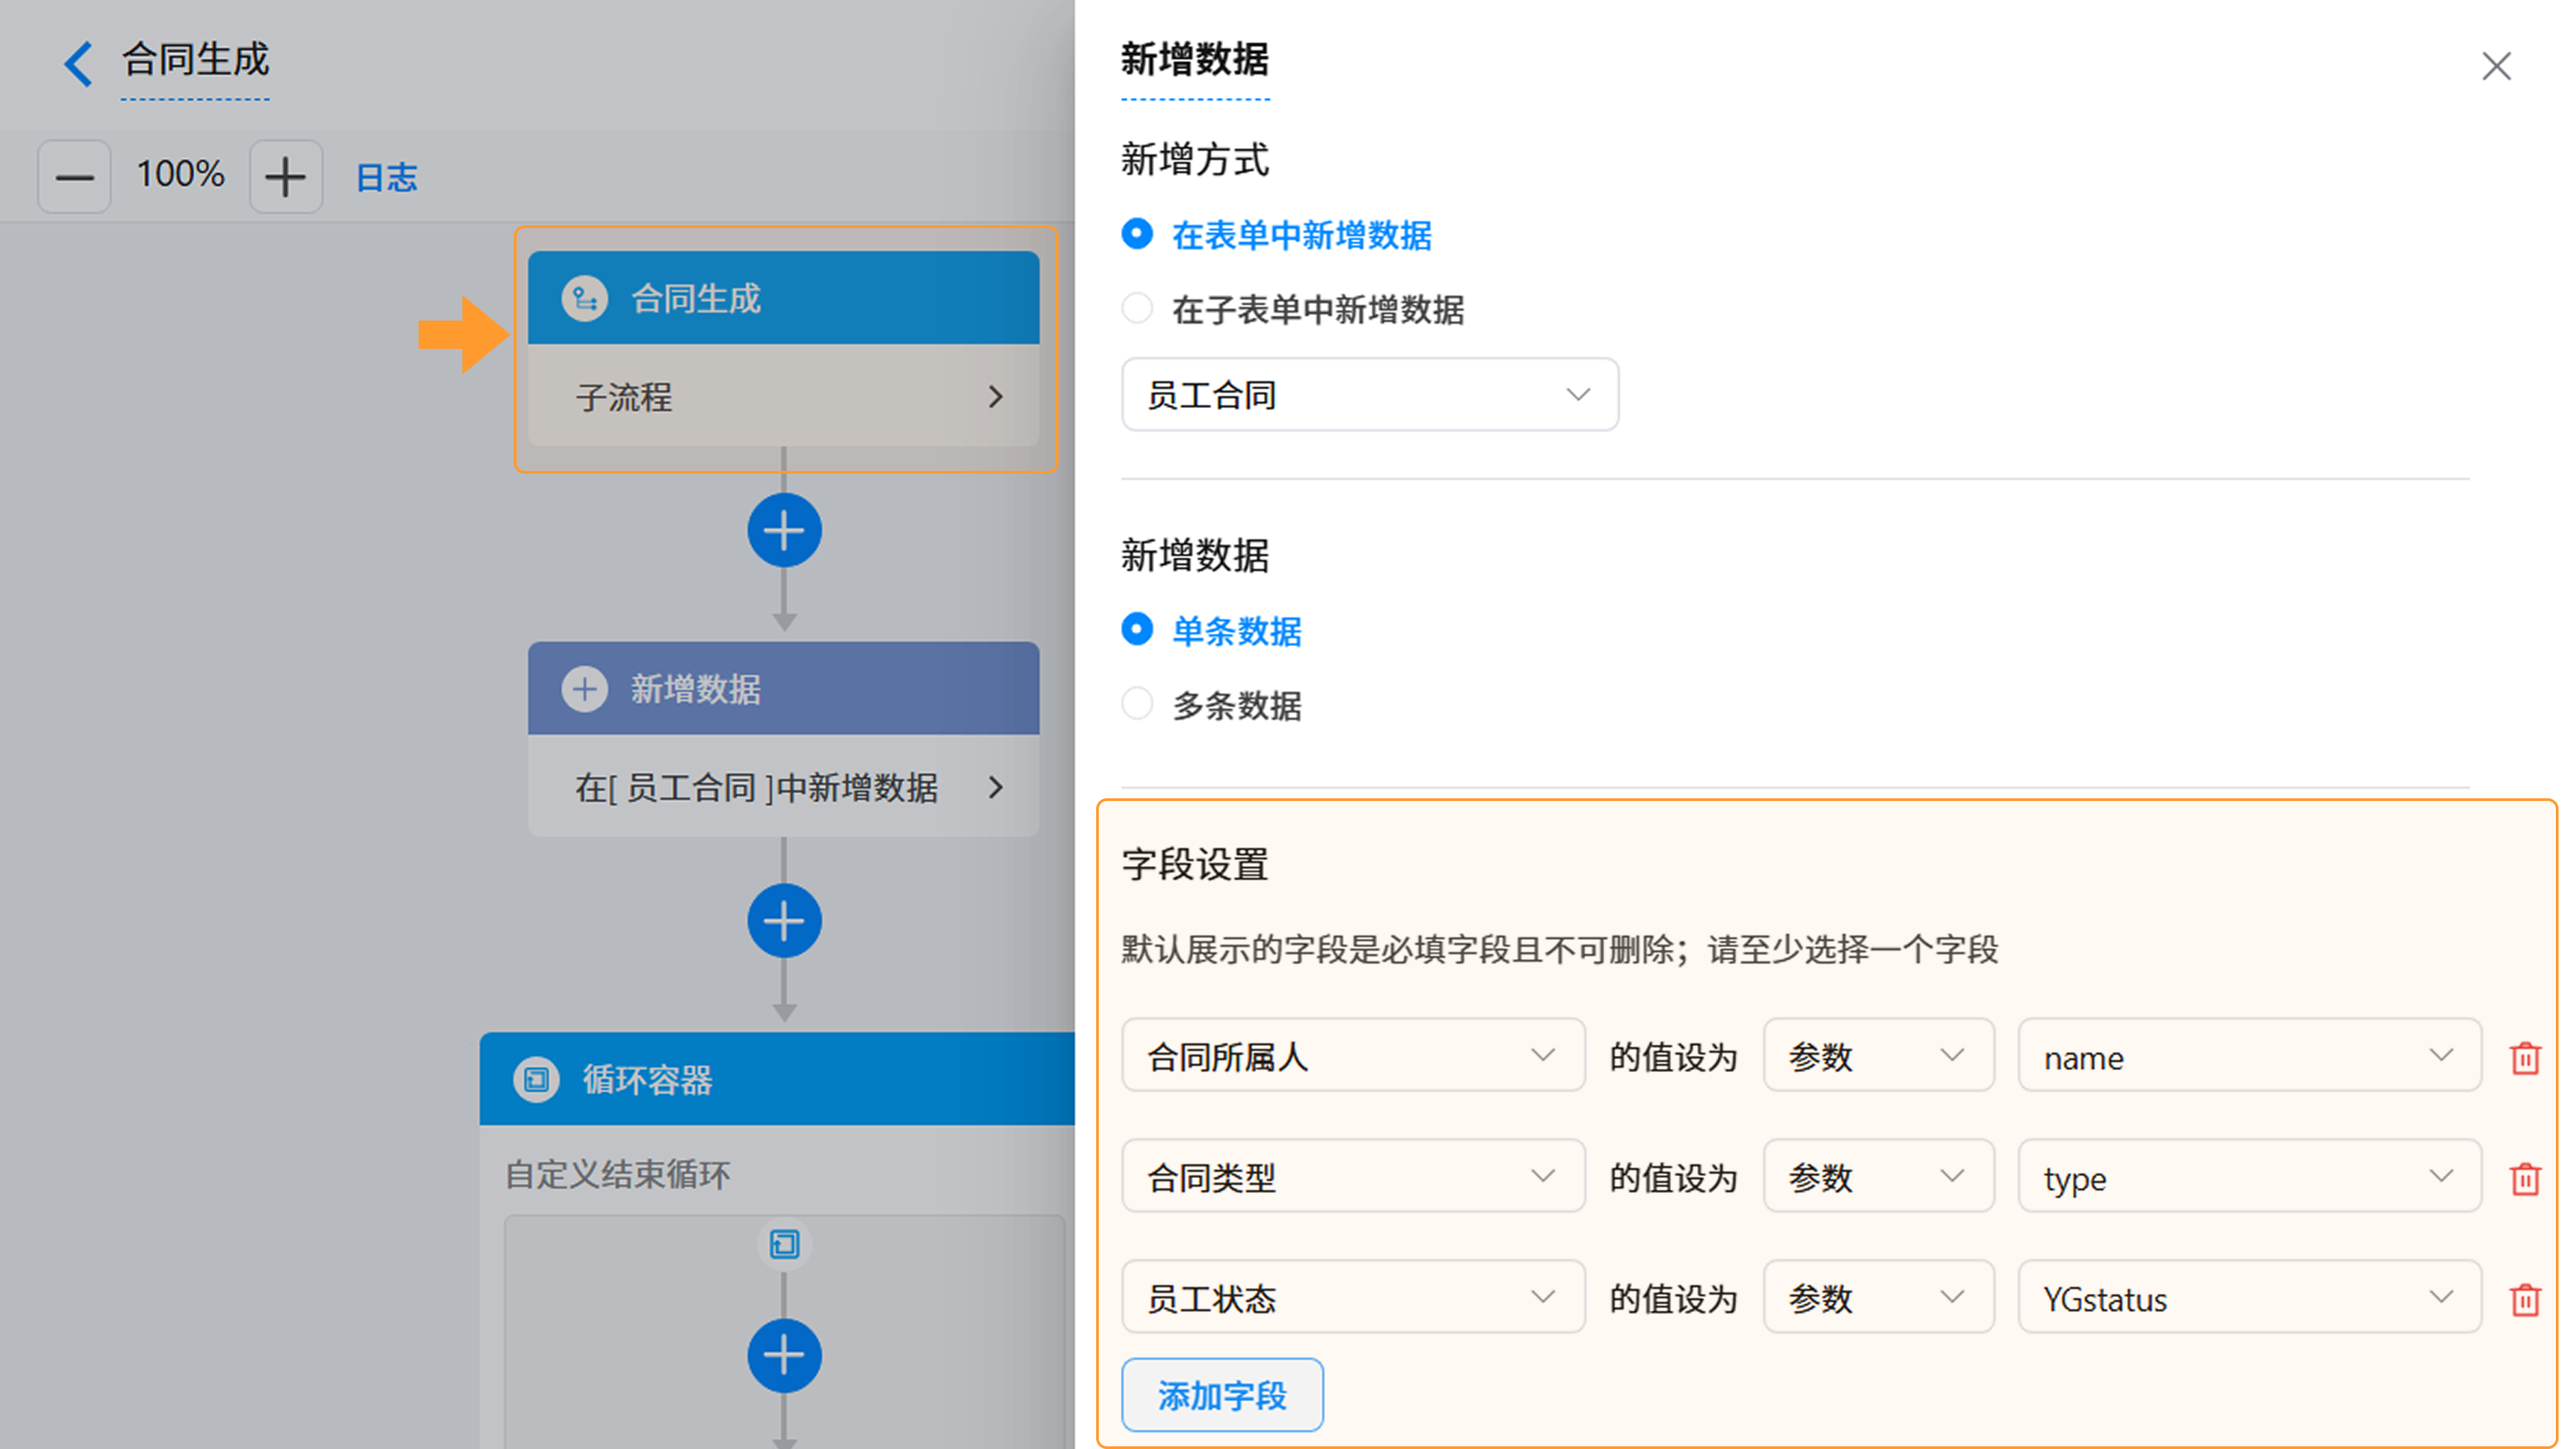2576x1449 pixels.
Task: Click the 添加字段 button
Action: click(x=1222, y=1395)
